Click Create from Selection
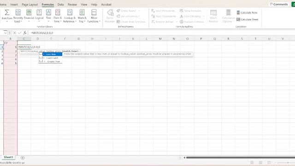This screenshot has width=295, height=166. 131,22
